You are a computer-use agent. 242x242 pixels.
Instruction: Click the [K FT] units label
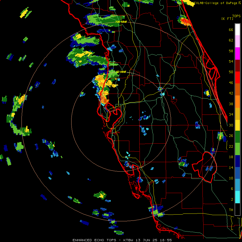pos(227,19)
